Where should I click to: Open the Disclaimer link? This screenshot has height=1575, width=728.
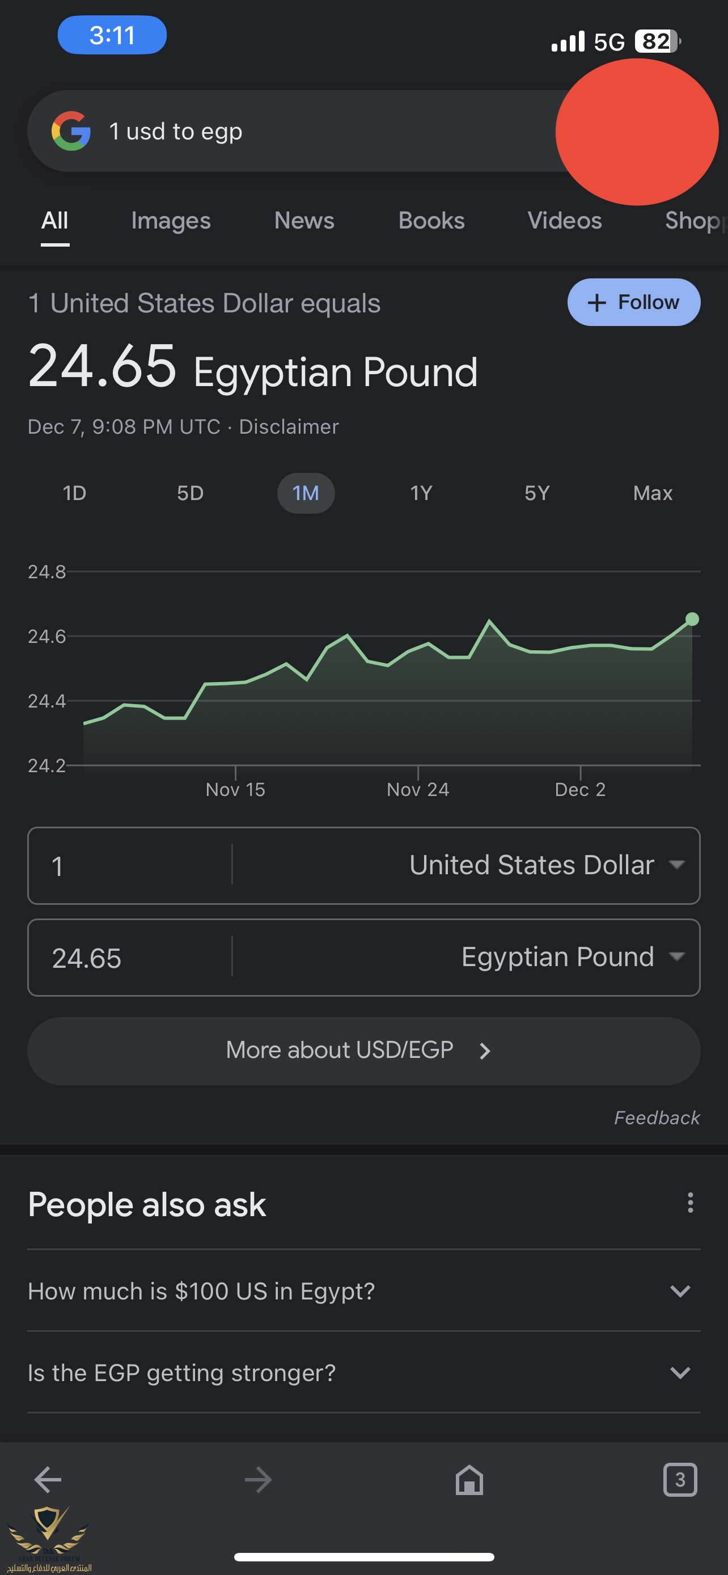coord(289,427)
